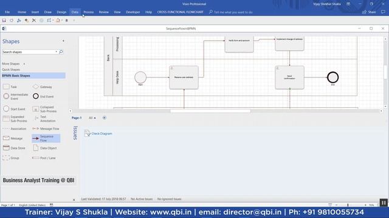Click the Last Validated status text
389x218 pixels.
(104, 199)
